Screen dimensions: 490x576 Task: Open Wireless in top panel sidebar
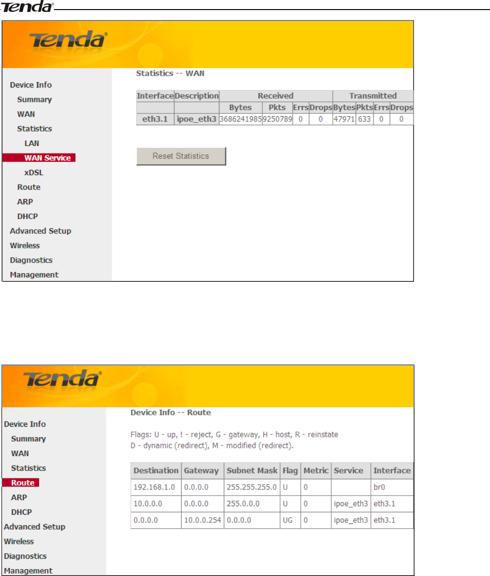[25, 245]
